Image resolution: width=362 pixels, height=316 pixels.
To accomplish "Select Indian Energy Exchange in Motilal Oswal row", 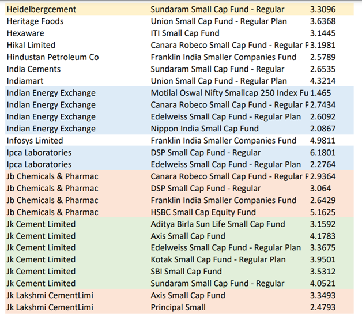I will (x=51, y=93).
